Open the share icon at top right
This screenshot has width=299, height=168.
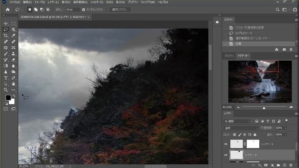point(295,9)
